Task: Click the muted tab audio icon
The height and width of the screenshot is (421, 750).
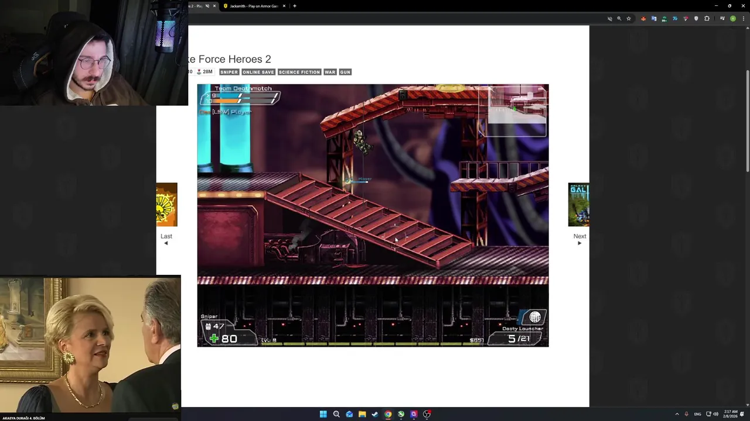Action: pyautogui.click(x=207, y=6)
